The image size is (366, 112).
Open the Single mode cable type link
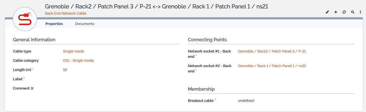point(73,51)
